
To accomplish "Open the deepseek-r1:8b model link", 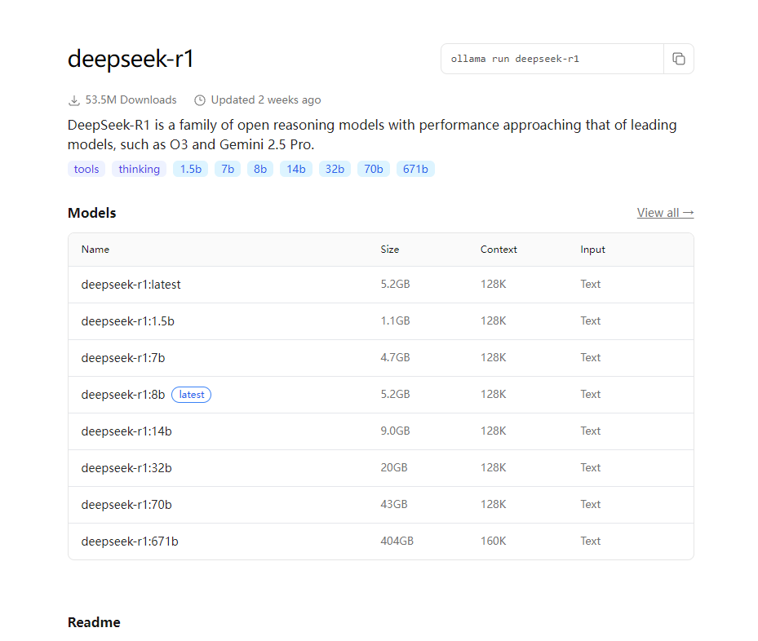I will pyautogui.click(x=123, y=395).
